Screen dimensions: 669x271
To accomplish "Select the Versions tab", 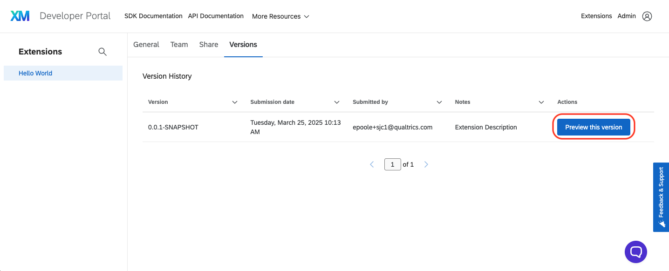I will click(243, 45).
